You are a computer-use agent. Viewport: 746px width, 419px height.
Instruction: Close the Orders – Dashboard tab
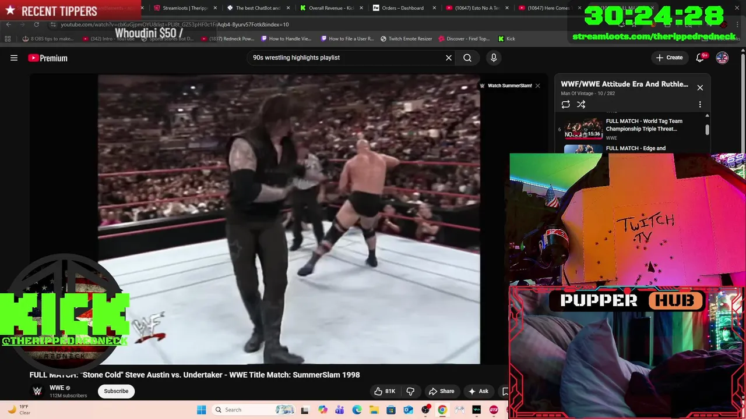[x=434, y=8]
